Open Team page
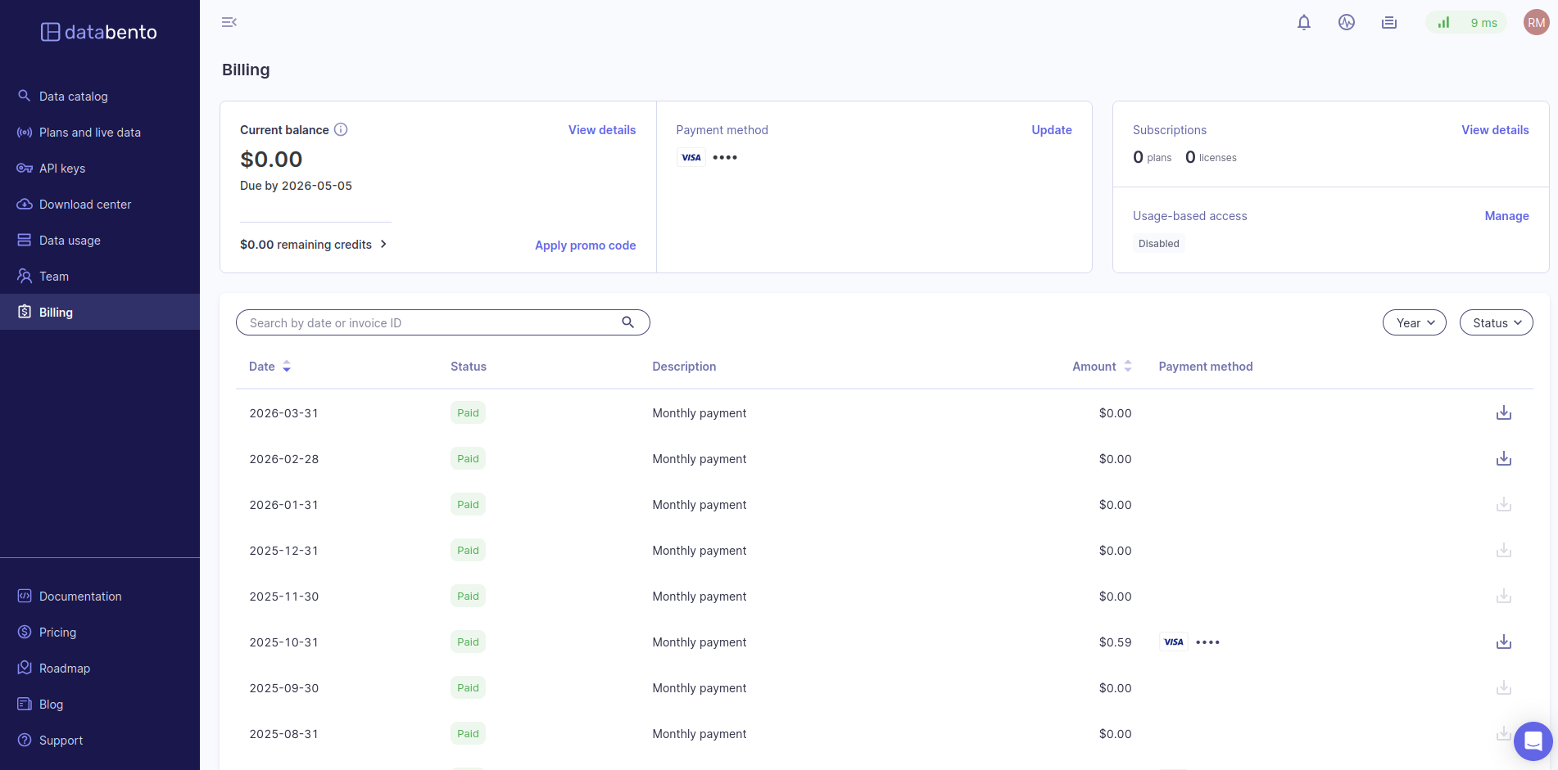 (100, 277)
